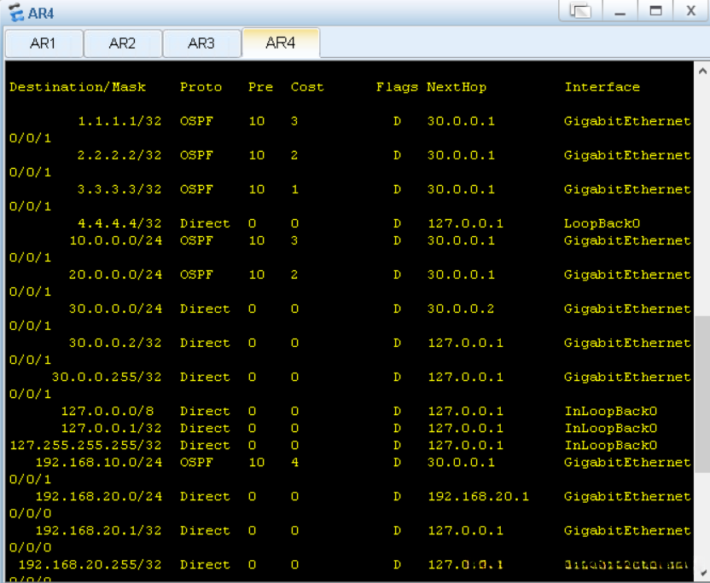Click cost value 4 for 192.168.10.0/24
Image resolution: width=710 pixels, height=583 pixels.
pos(294,462)
